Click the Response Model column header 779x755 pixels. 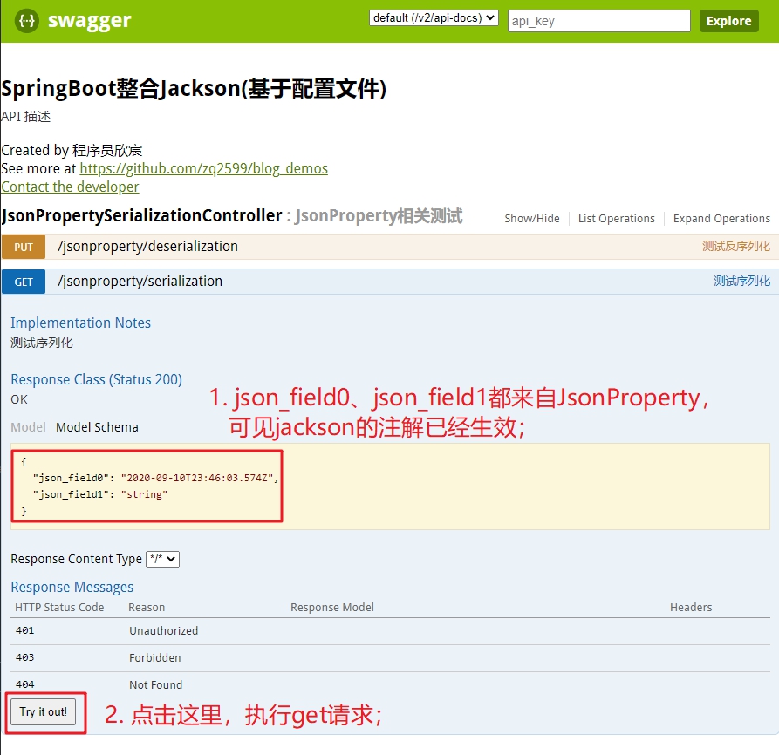332,608
